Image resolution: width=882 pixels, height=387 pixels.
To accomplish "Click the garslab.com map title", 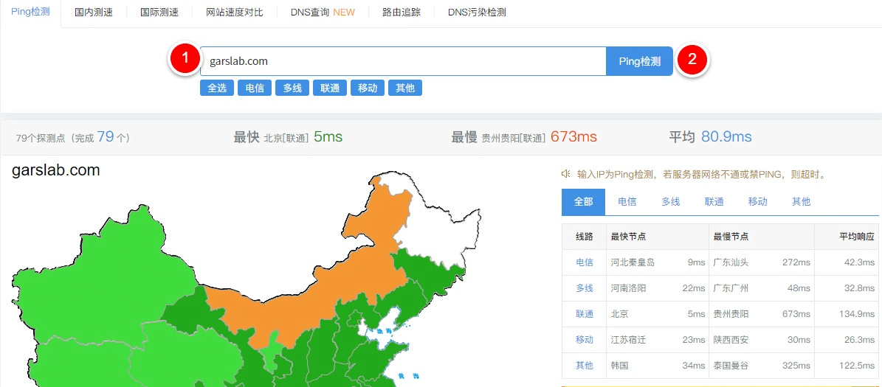I will (x=55, y=170).
